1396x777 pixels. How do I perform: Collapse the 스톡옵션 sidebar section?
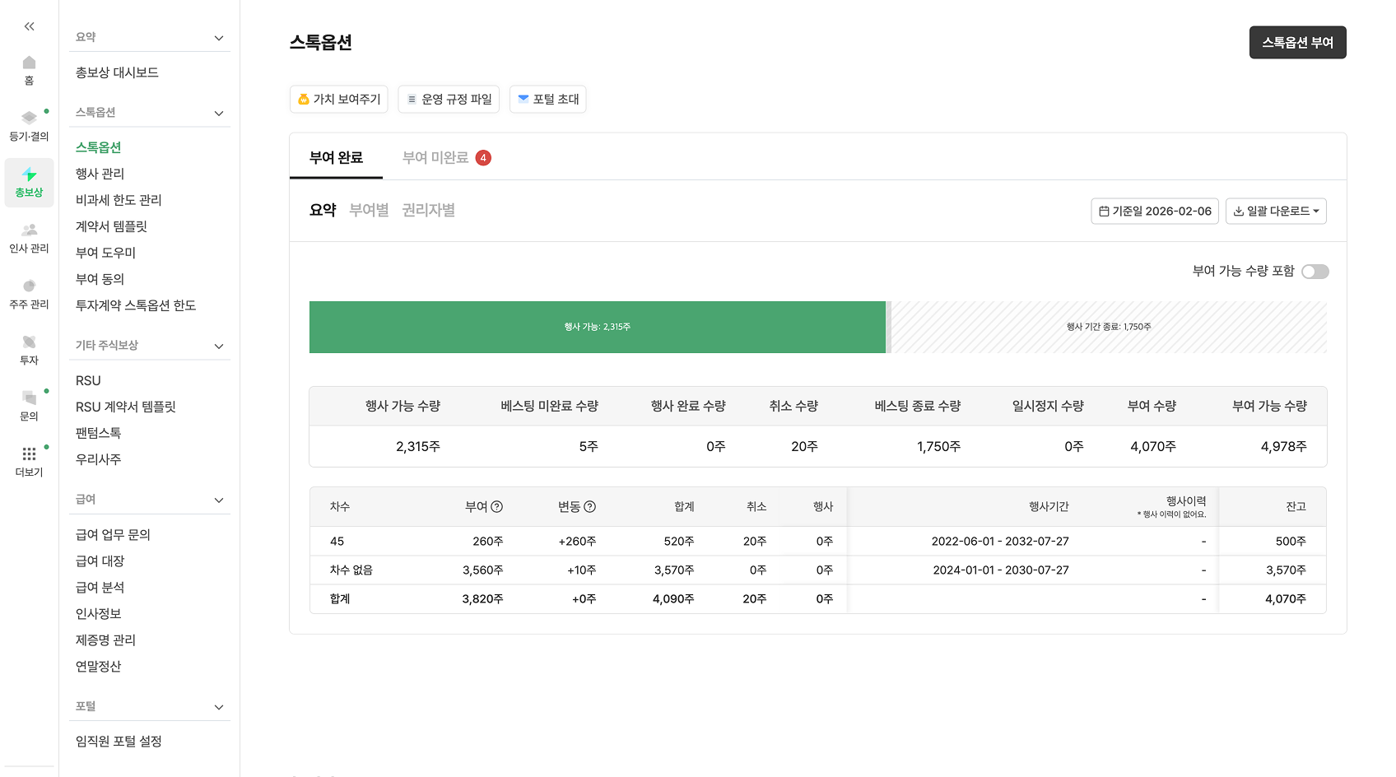point(219,114)
